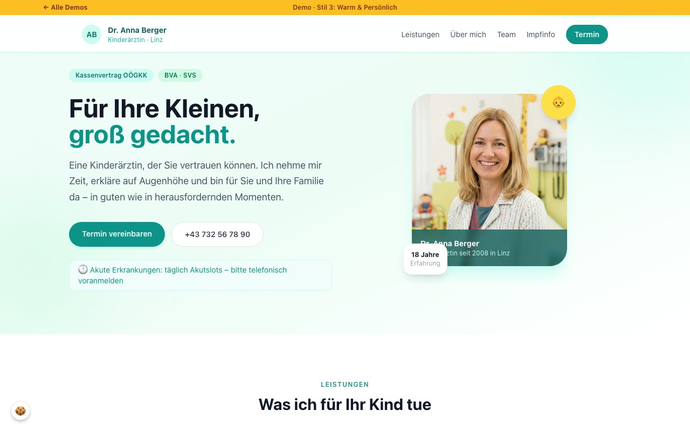The image size is (690, 431).
Task: Open the Über mich menu item
Action: [468, 34]
